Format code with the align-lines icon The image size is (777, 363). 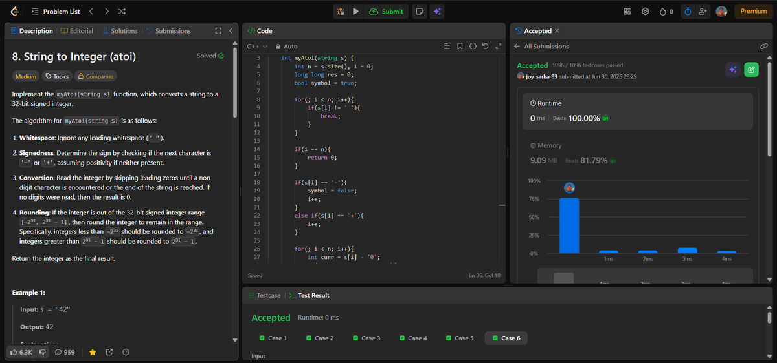tap(447, 47)
